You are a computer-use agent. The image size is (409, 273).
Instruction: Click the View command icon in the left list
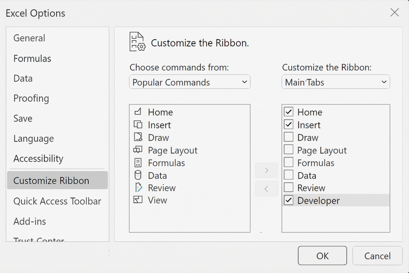click(138, 200)
